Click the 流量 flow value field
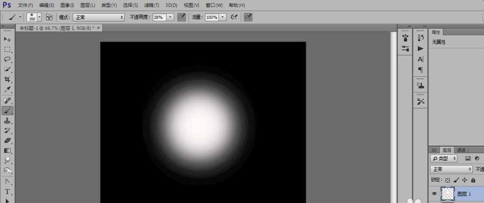The width and height of the screenshot is (484, 203). pos(212,17)
